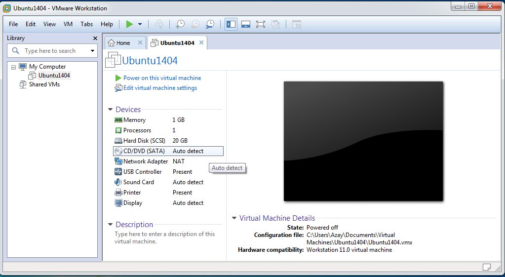The width and height of the screenshot is (505, 277).
Task: Click the Sound Card icon
Action: coord(118,182)
